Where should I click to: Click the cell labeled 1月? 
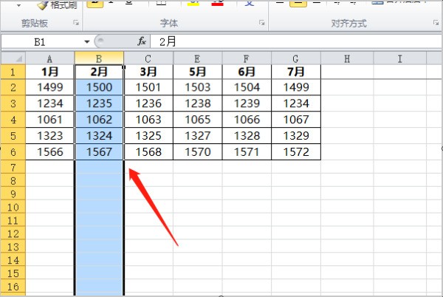[x=49, y=72]
